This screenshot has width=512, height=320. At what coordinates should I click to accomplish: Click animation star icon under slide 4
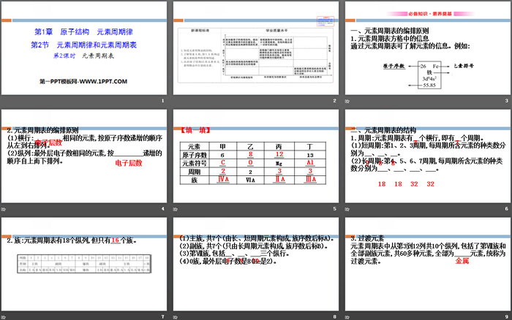pyautogui.click(x=3, y=209)
